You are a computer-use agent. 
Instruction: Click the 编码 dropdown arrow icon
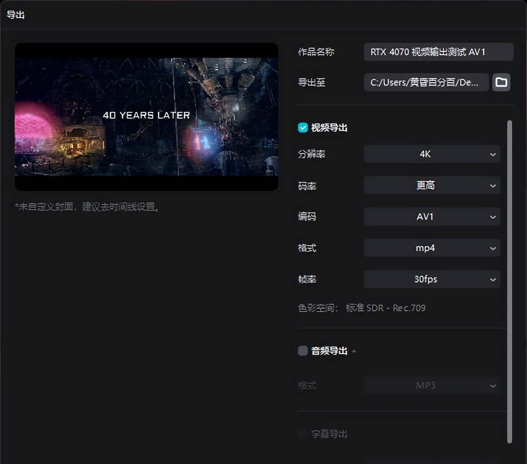493,217
